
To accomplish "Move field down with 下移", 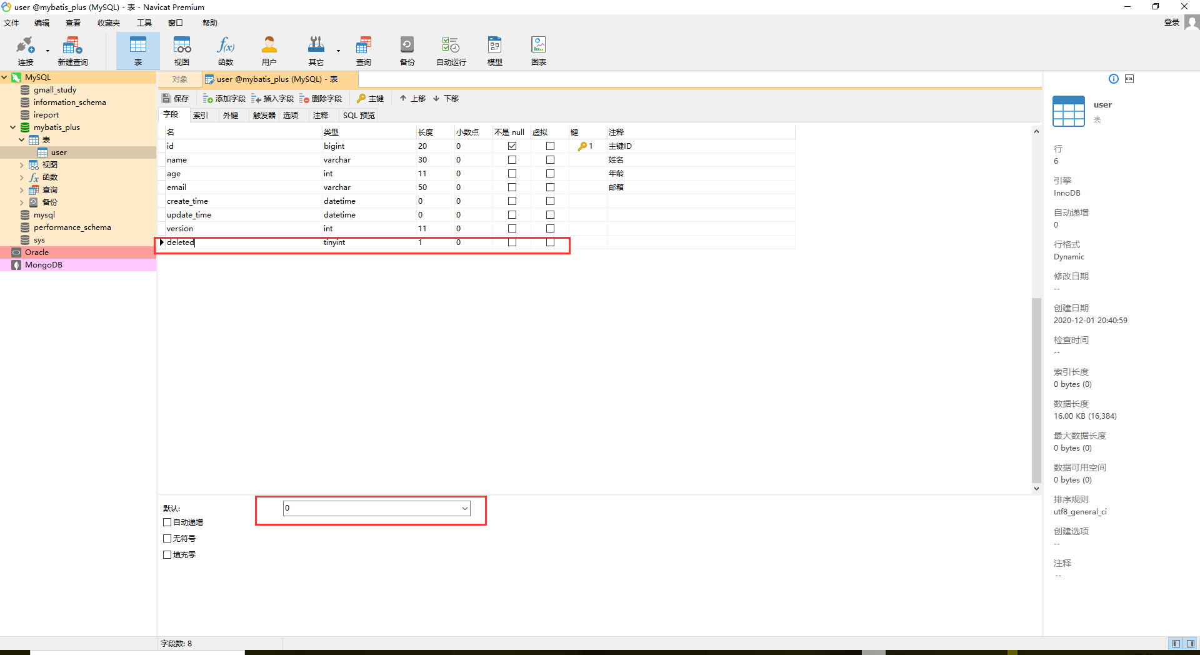I will coord(446,99).
